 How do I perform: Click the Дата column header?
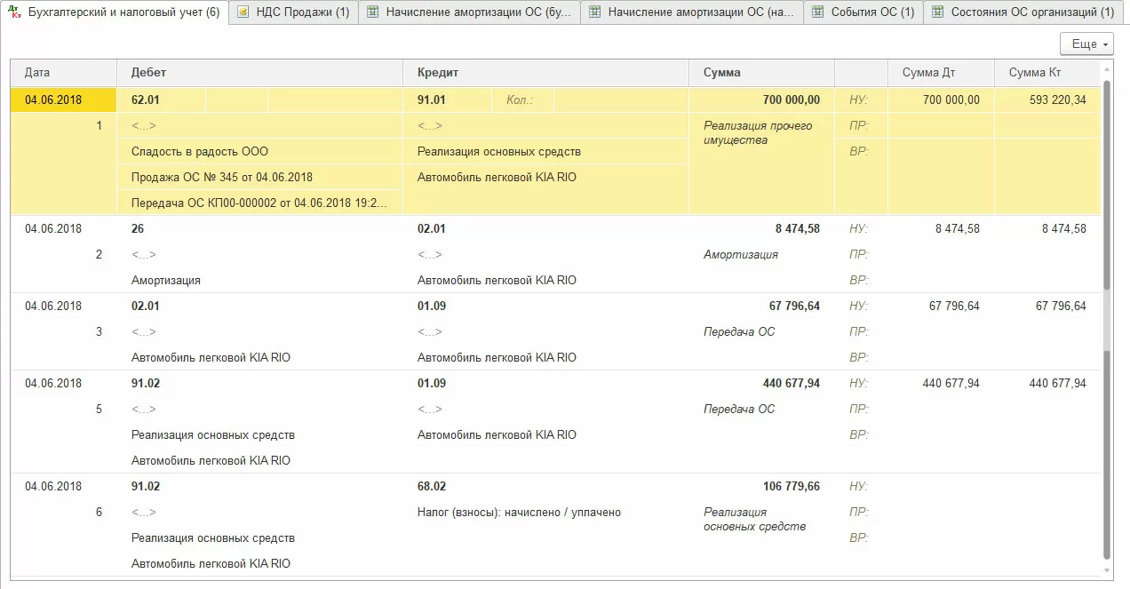click(63, 73)
